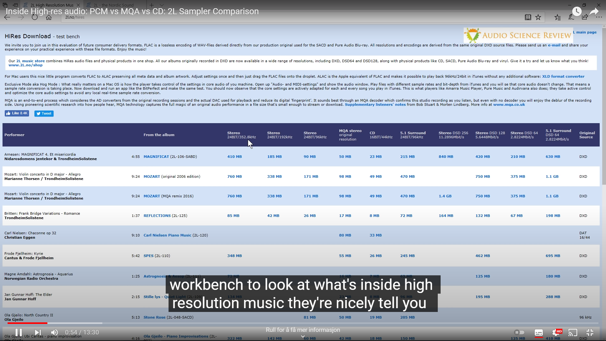This screenshot has width=606, height=341.
Task: Go forward in the Edge browser
Action: point(21,17)
